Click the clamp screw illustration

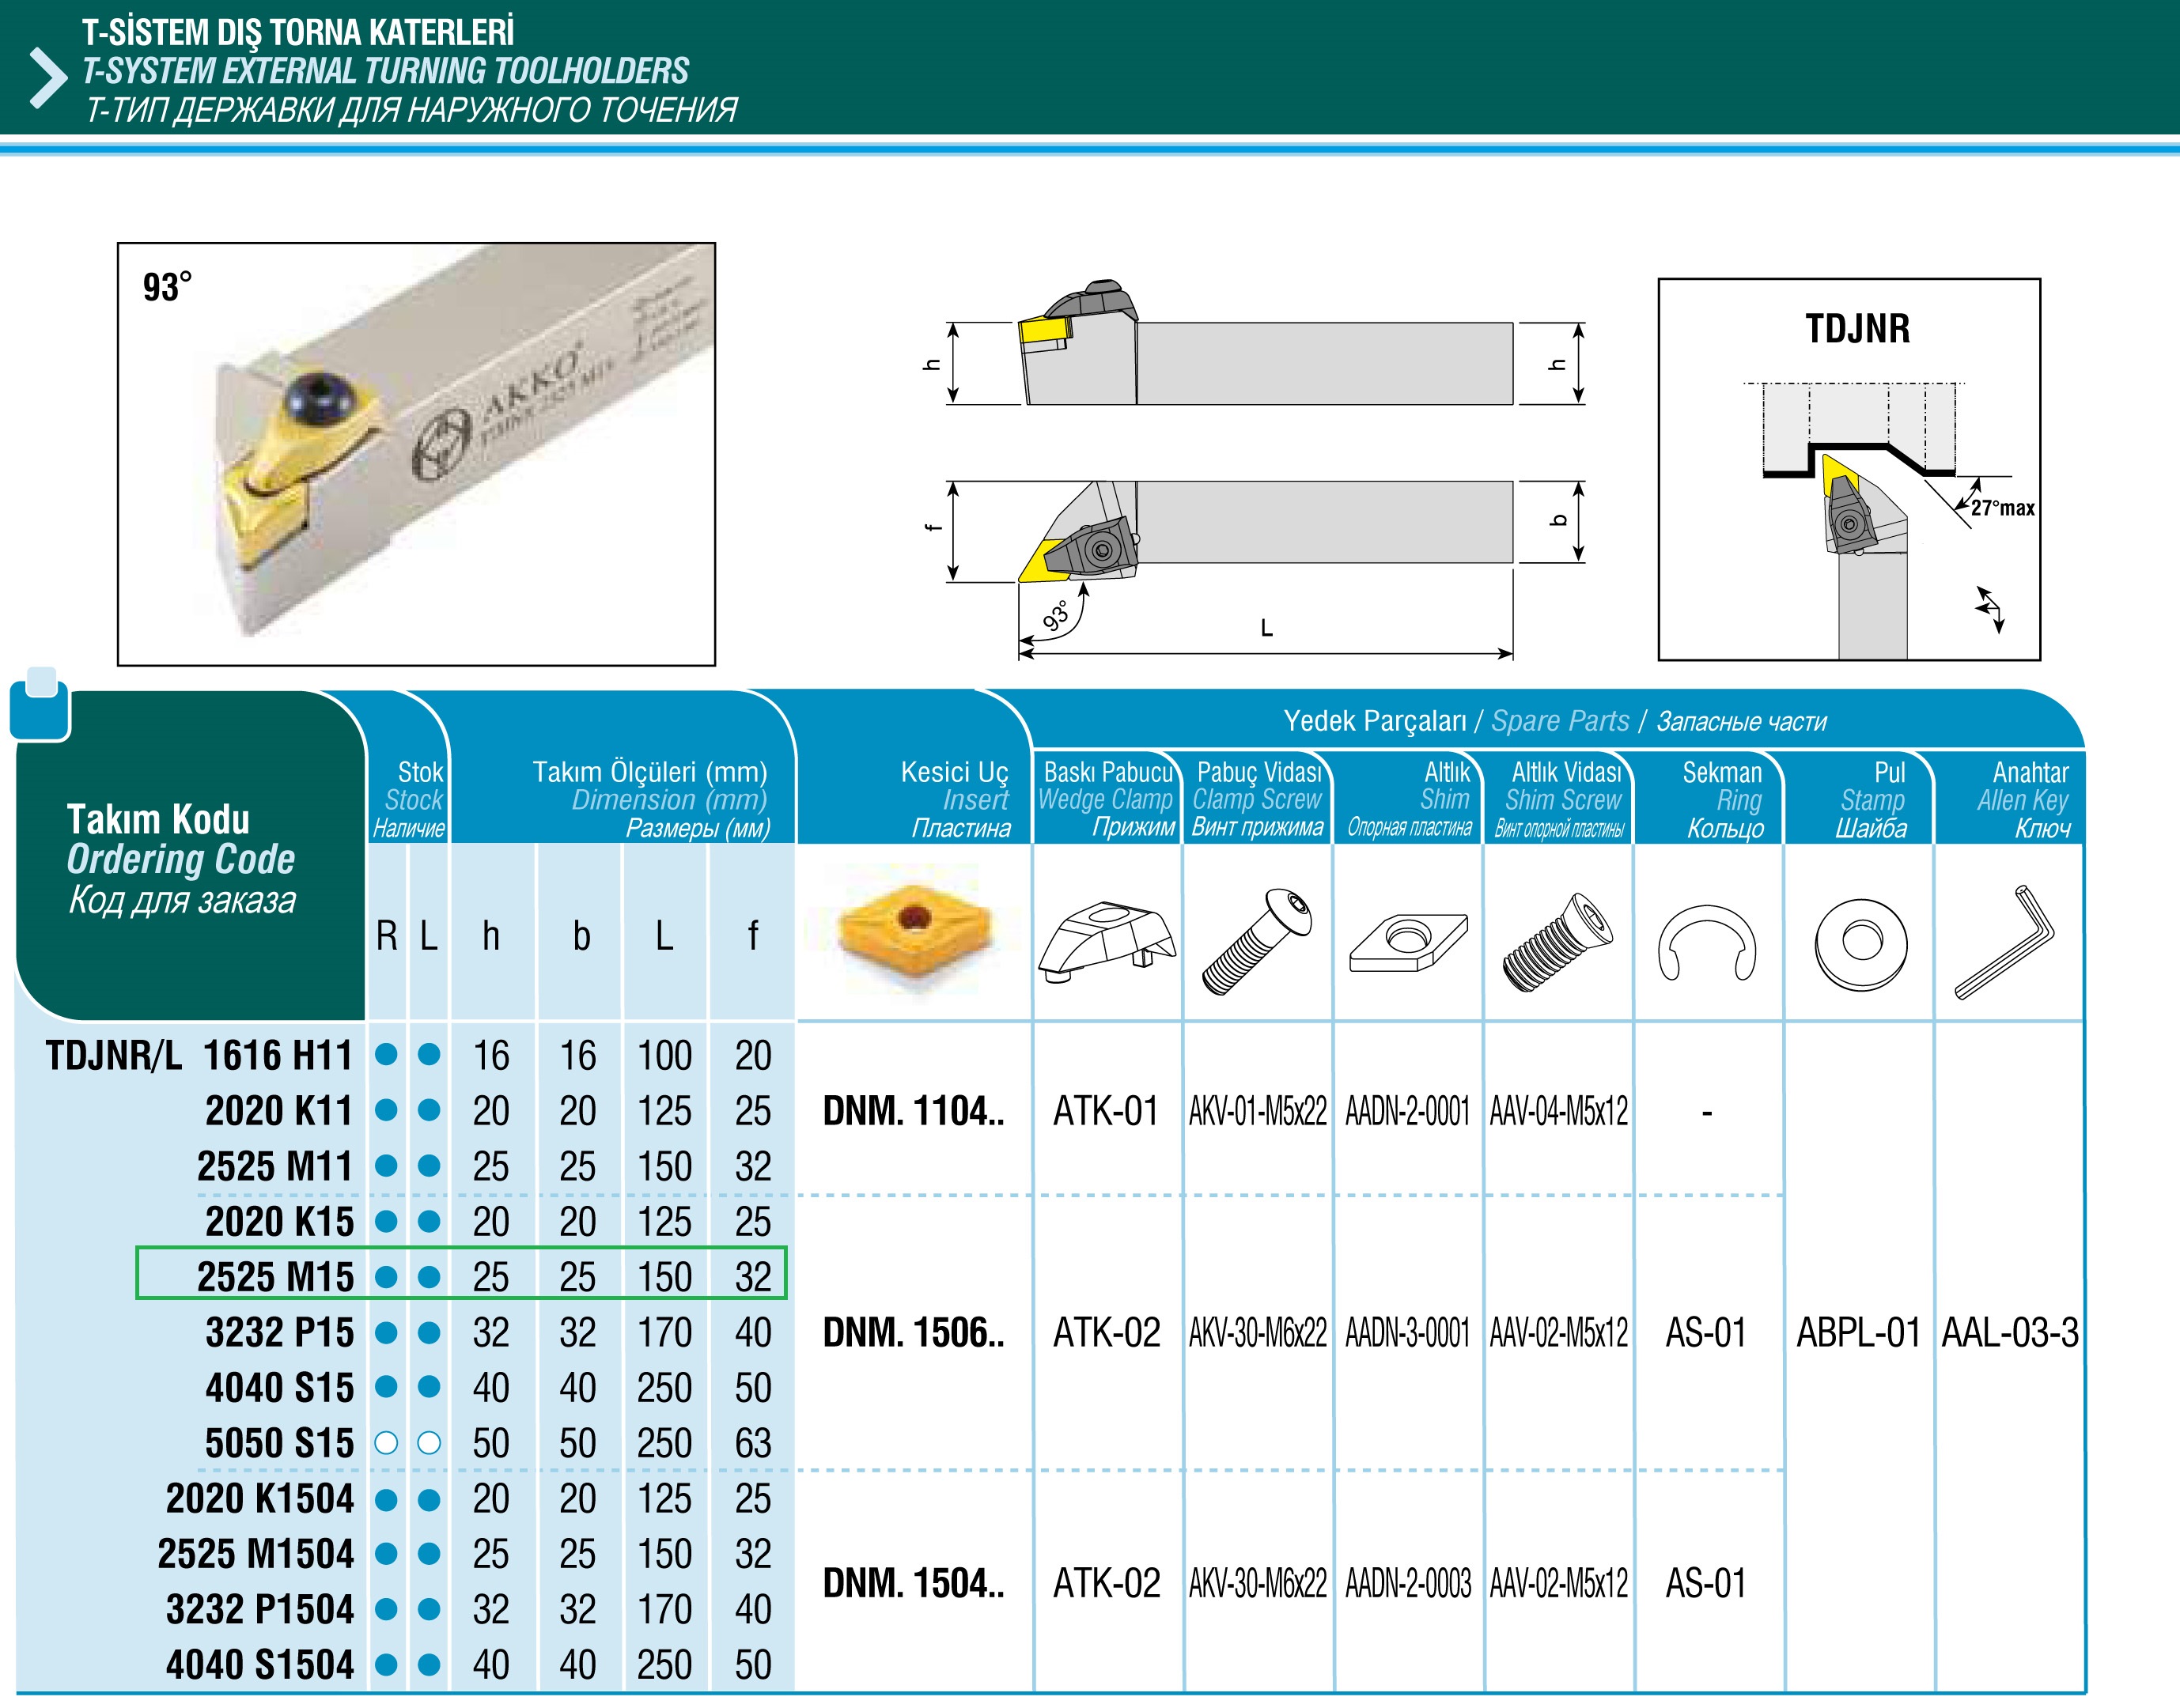(1258, 940)
